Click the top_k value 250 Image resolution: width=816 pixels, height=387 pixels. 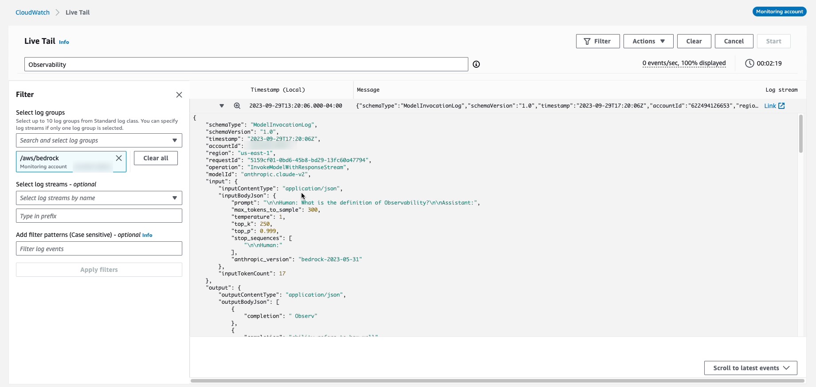pos(265,224)
